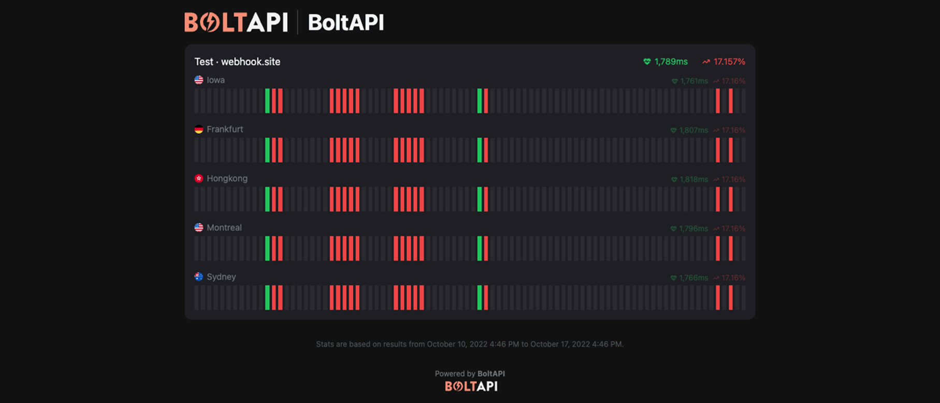Open the Powered by BoltAPI link
The image size is (940, 403).
point(470,373)
